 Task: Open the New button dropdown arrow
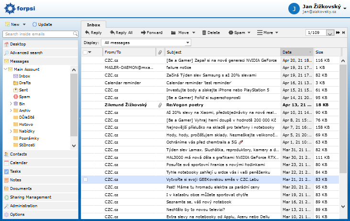pyautogui.click(x=24, y=24)
